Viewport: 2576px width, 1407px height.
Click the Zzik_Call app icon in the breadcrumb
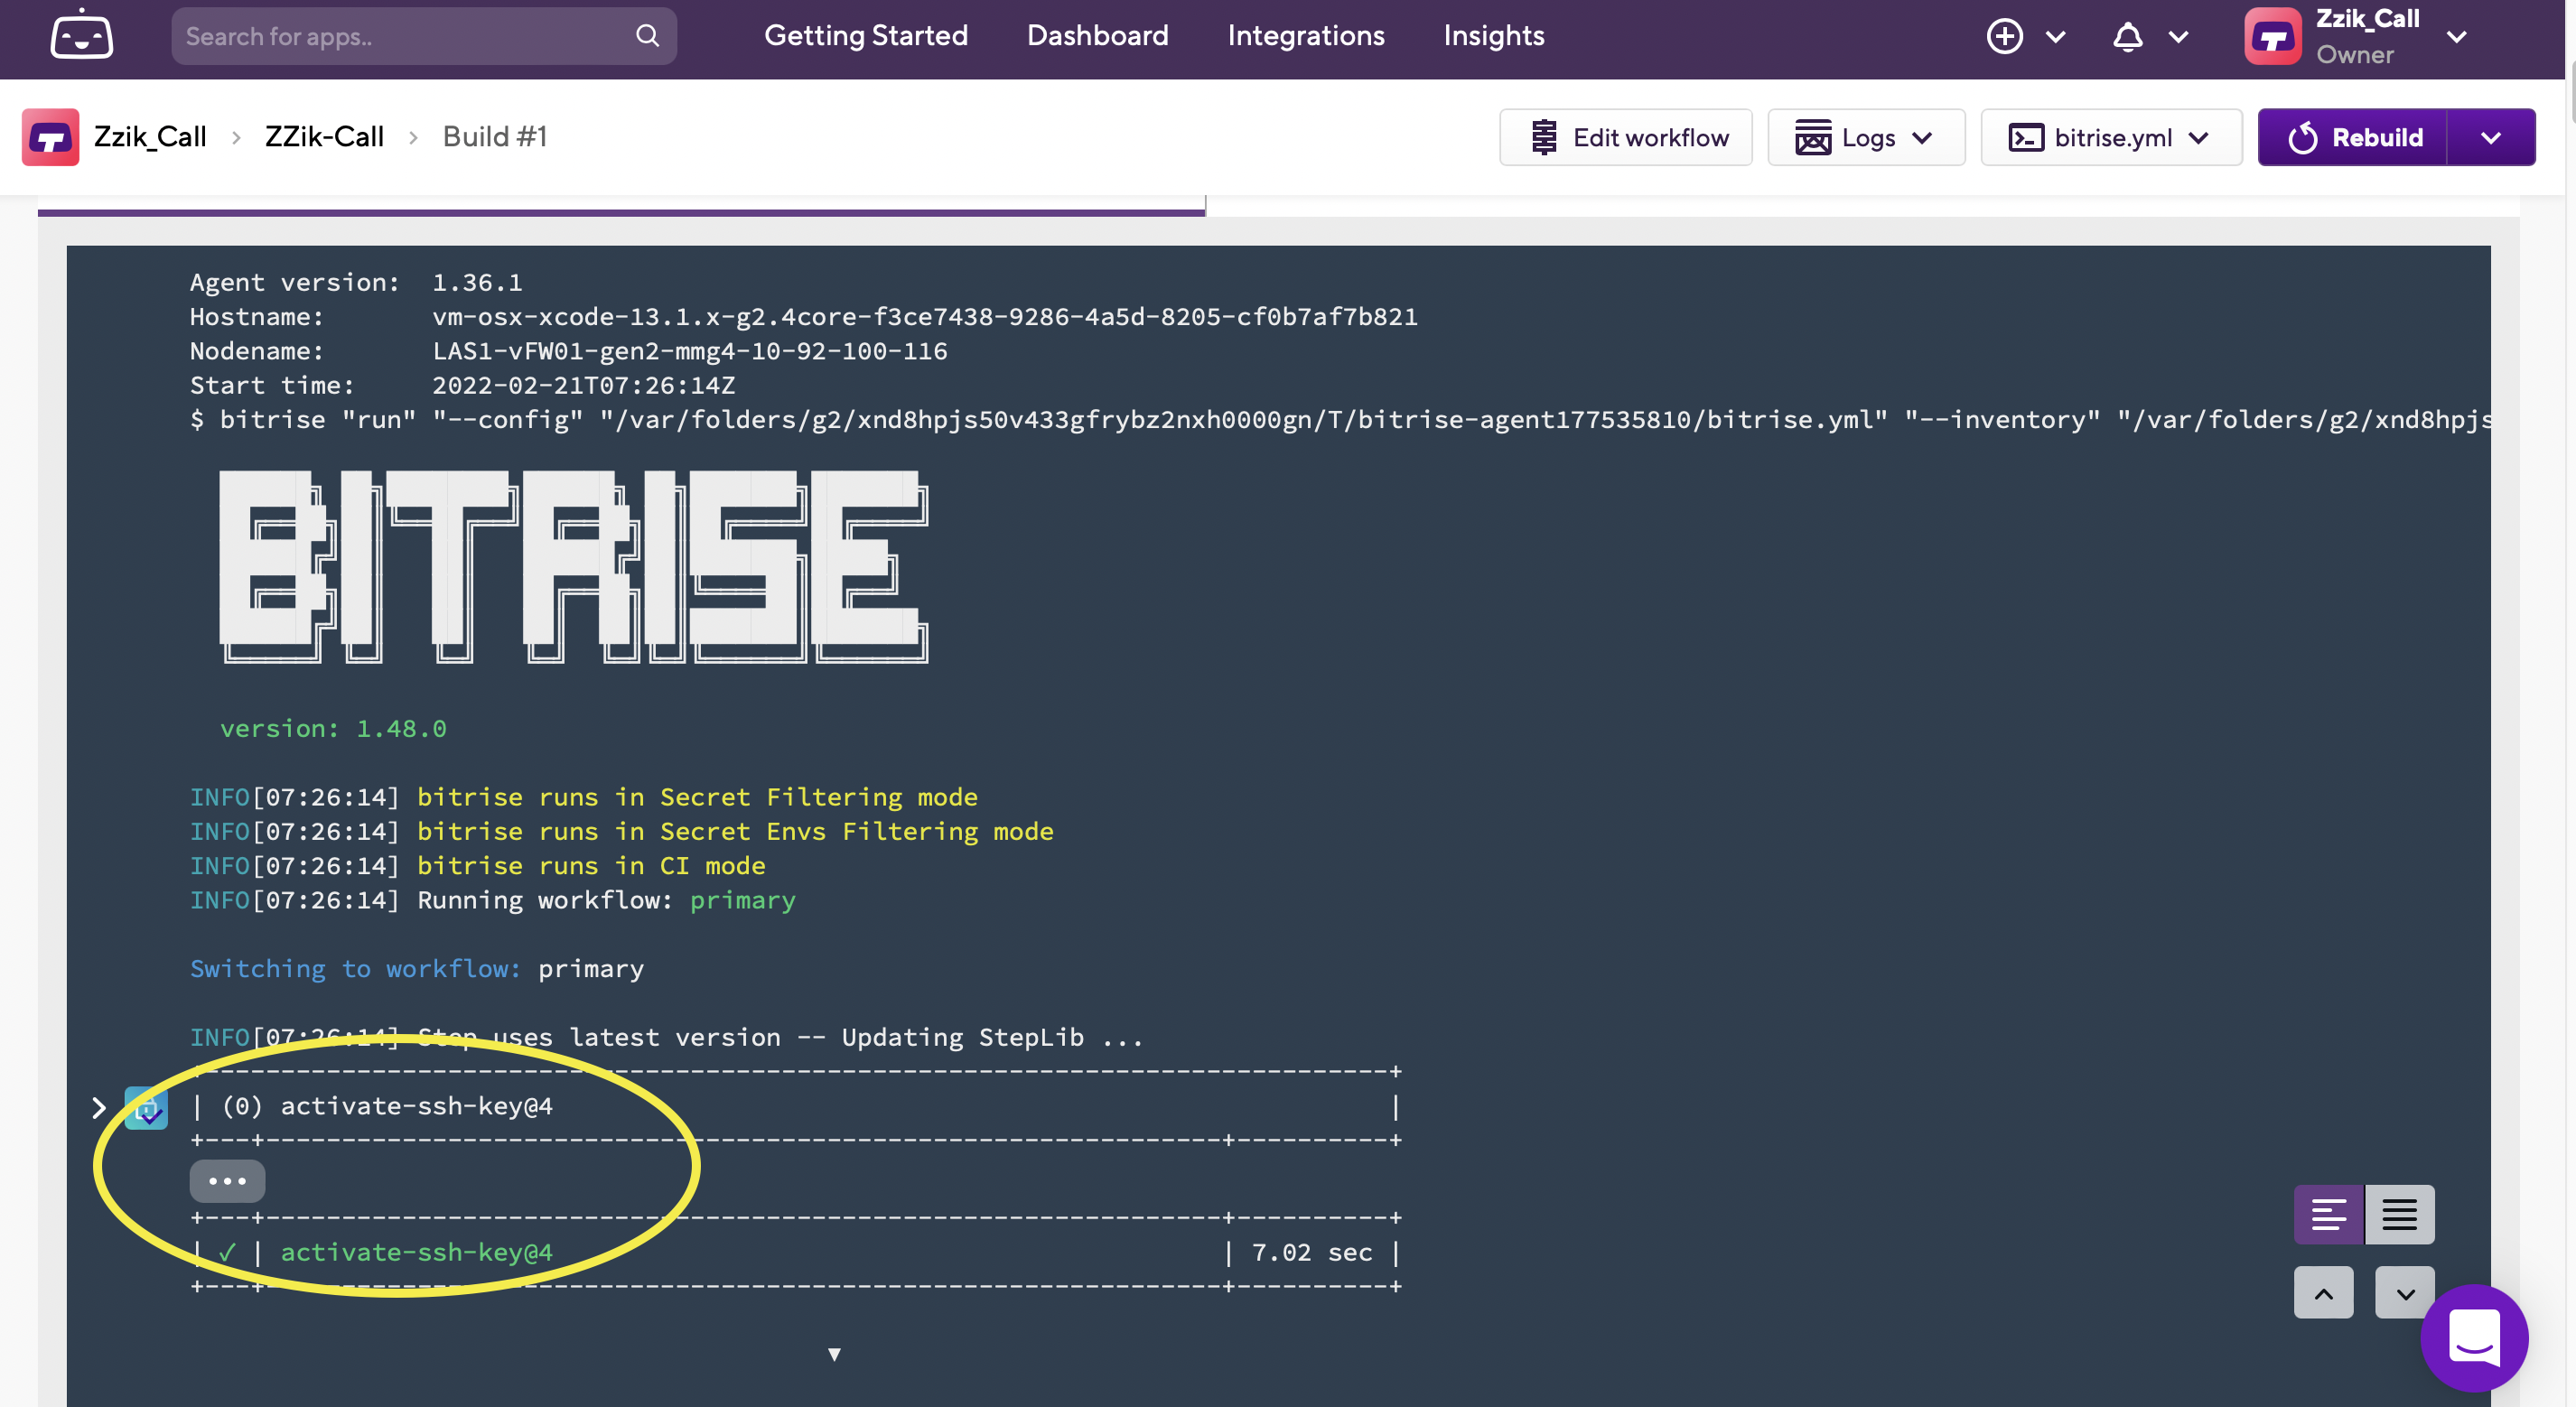[51, 136]
